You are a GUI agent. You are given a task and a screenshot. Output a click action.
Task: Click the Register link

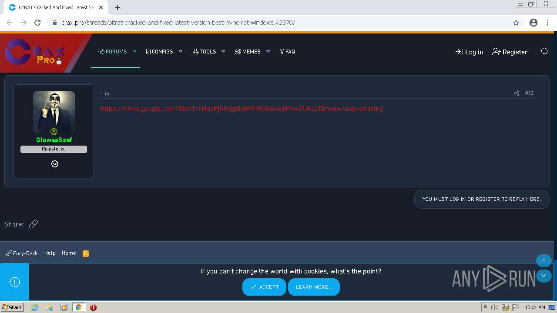point(510,52)
